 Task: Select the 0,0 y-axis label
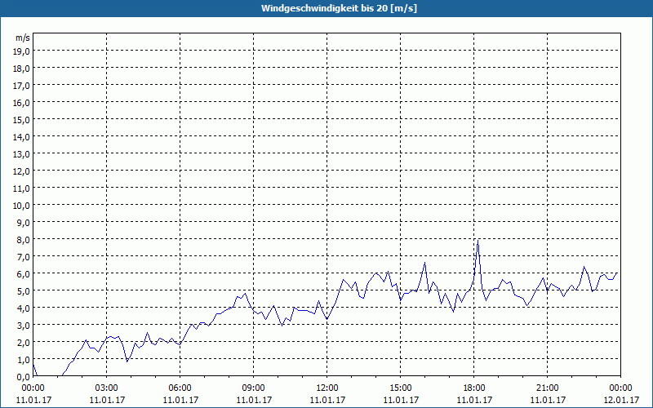click(x=24, y=376)
